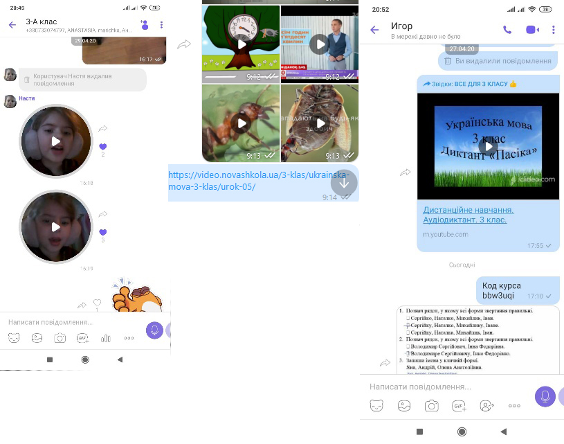Viewport: 564px width, 444px height.
Task: Tap Android recent apps in right phone
Action: coord(419,432)
